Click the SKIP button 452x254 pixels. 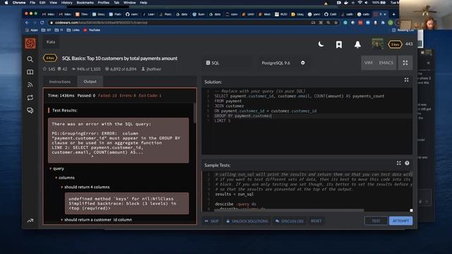(212, 221)
